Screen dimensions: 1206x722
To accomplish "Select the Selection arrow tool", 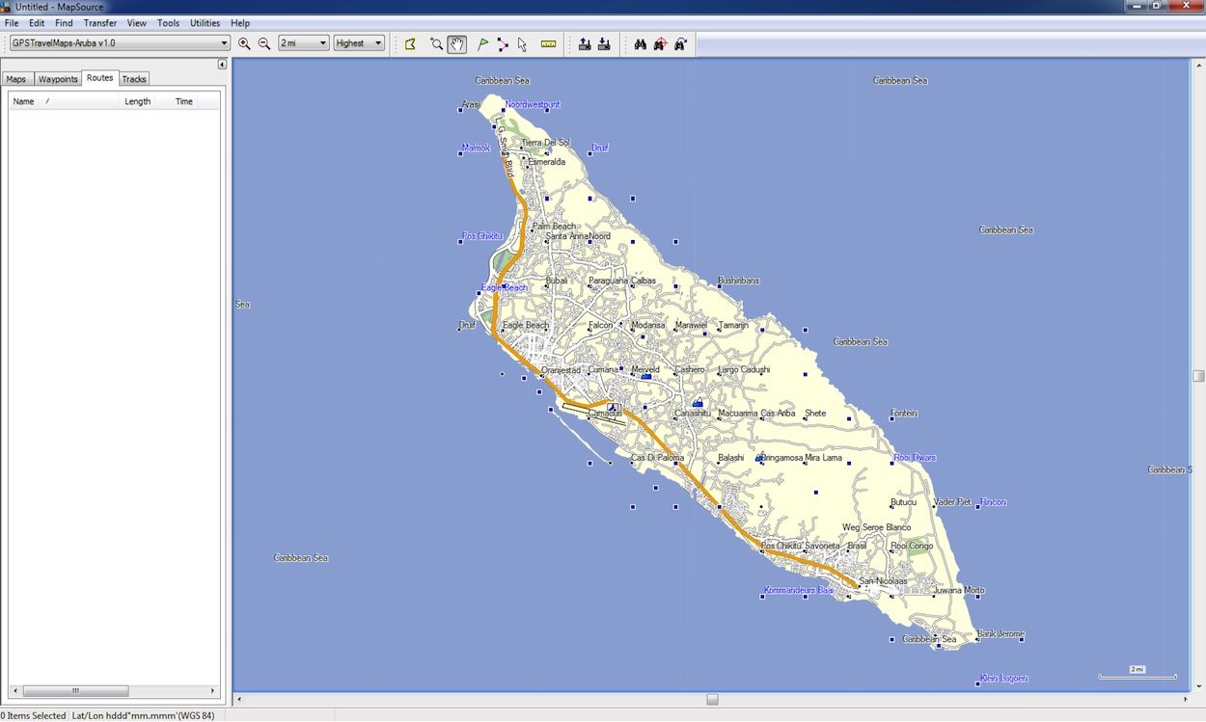I will click(x=522, y=43).
